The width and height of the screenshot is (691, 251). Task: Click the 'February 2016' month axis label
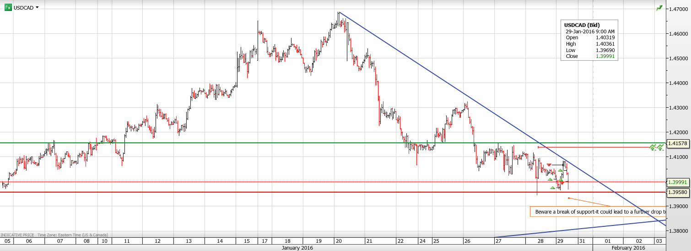pyautogui.click(x=628, y=248)
